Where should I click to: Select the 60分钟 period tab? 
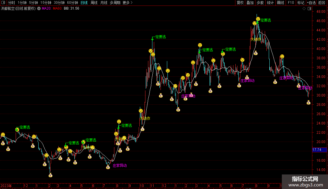pyautogui.click(x=73, y=3)
